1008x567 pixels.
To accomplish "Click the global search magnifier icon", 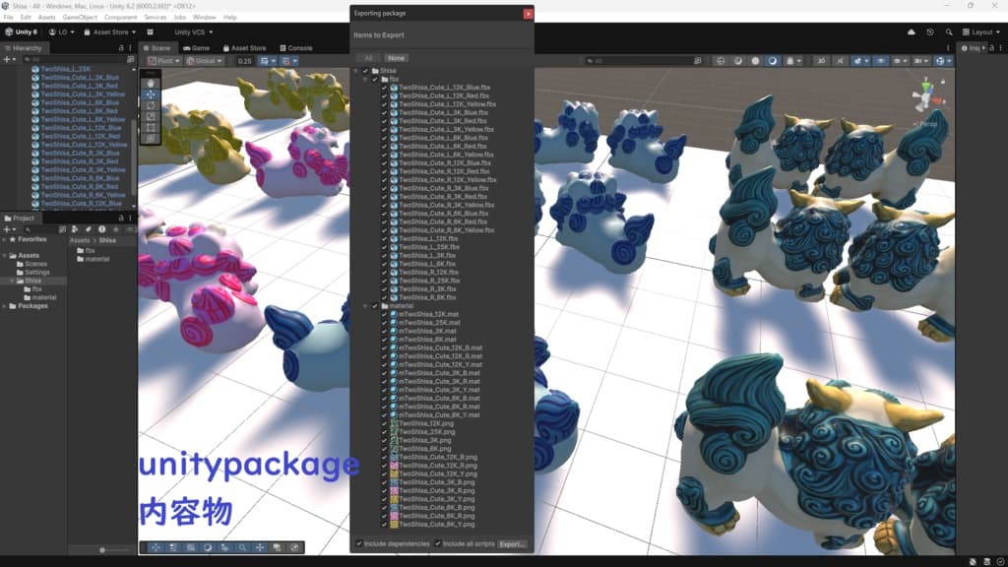I will [949, 32].
